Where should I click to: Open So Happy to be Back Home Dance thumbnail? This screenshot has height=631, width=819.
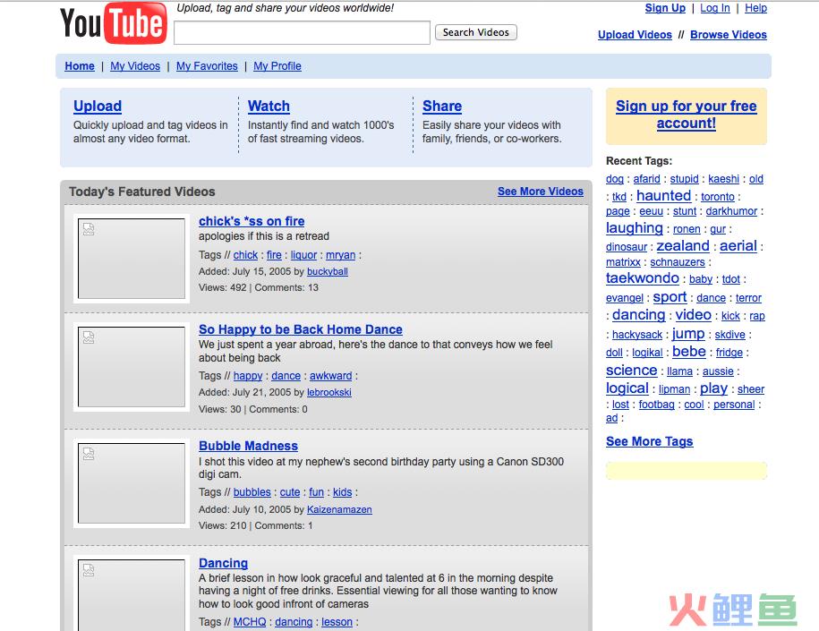tap(131, 367)
